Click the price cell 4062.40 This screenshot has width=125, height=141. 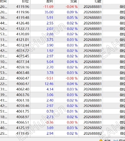click(x=23, y=89)
